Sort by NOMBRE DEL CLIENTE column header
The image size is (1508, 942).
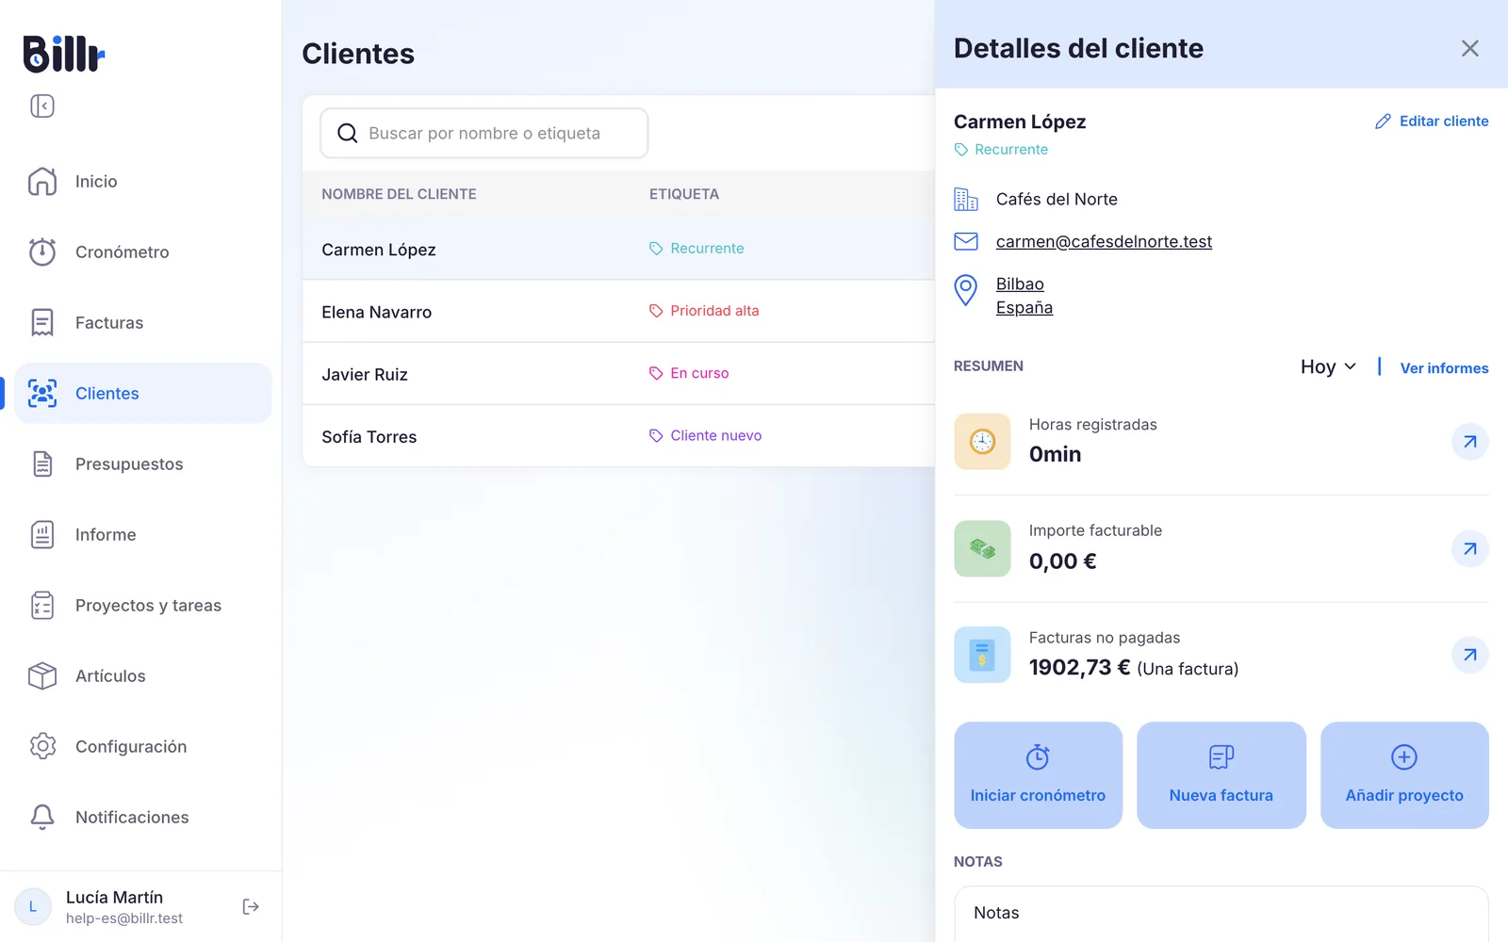[x=399, y=194]
